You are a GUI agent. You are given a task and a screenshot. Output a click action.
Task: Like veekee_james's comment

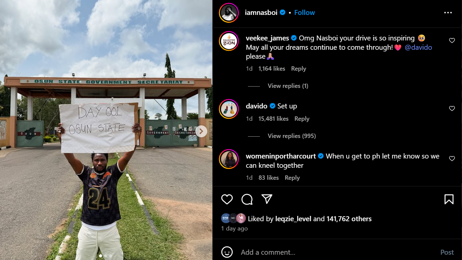(452, 40)
